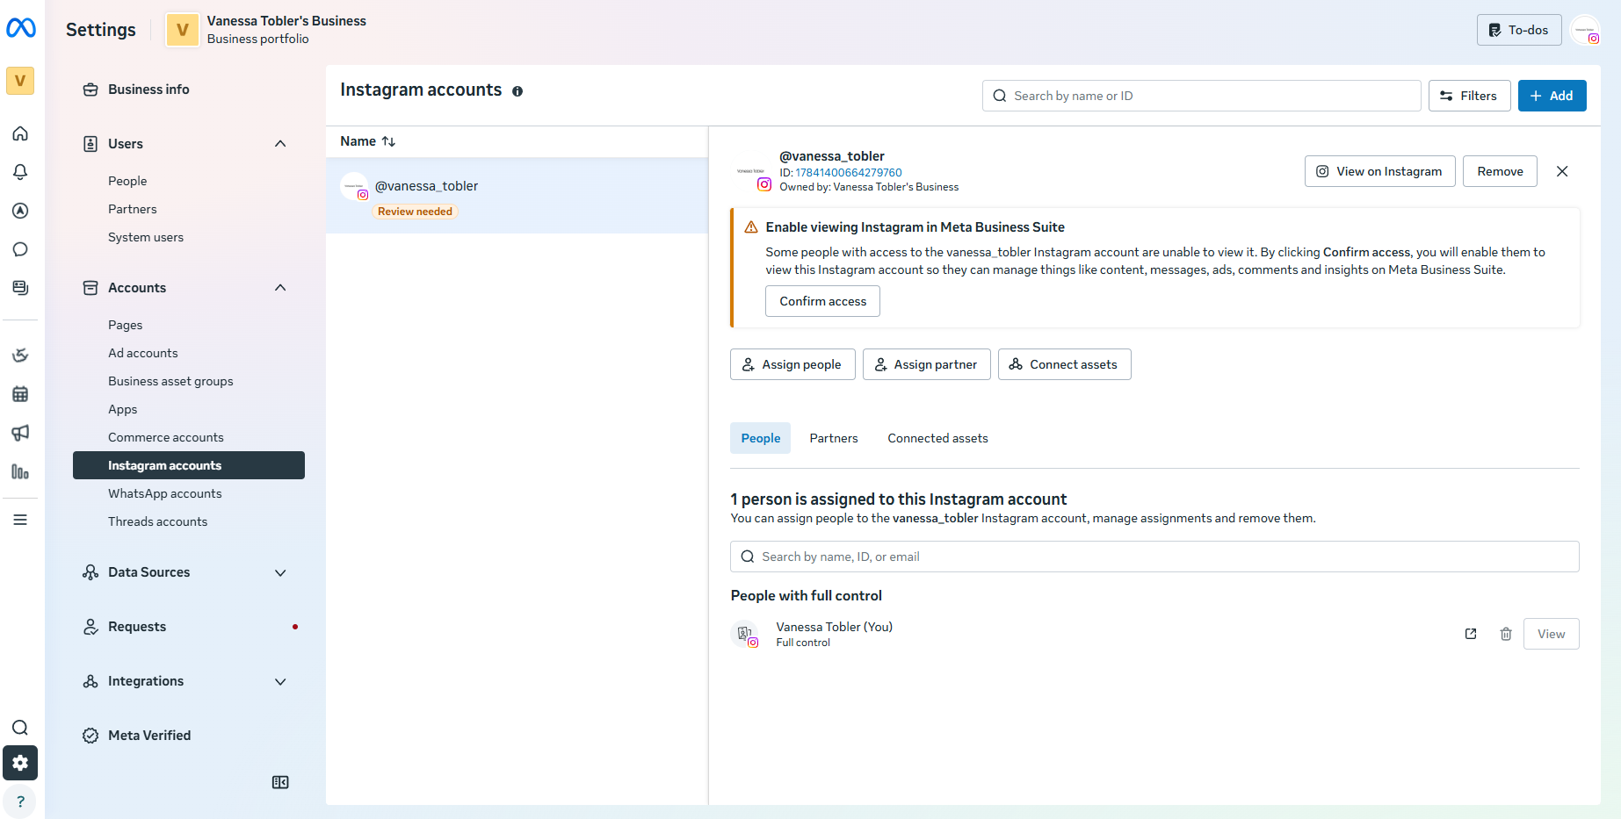Click Assign partner button
Screen dimensions: 1621x819
(926, 364)
